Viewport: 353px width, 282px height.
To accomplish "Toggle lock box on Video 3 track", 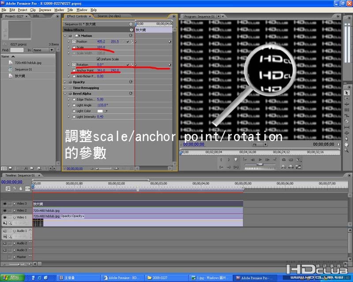I will point(10,204).
